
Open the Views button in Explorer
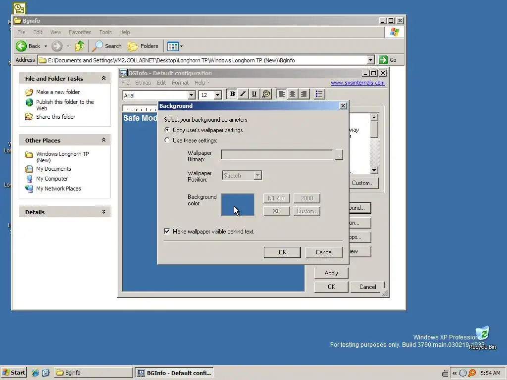click(x=173, y=46)
